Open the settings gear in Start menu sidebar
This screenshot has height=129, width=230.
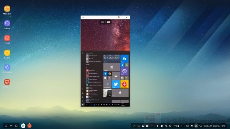(83, 97)
